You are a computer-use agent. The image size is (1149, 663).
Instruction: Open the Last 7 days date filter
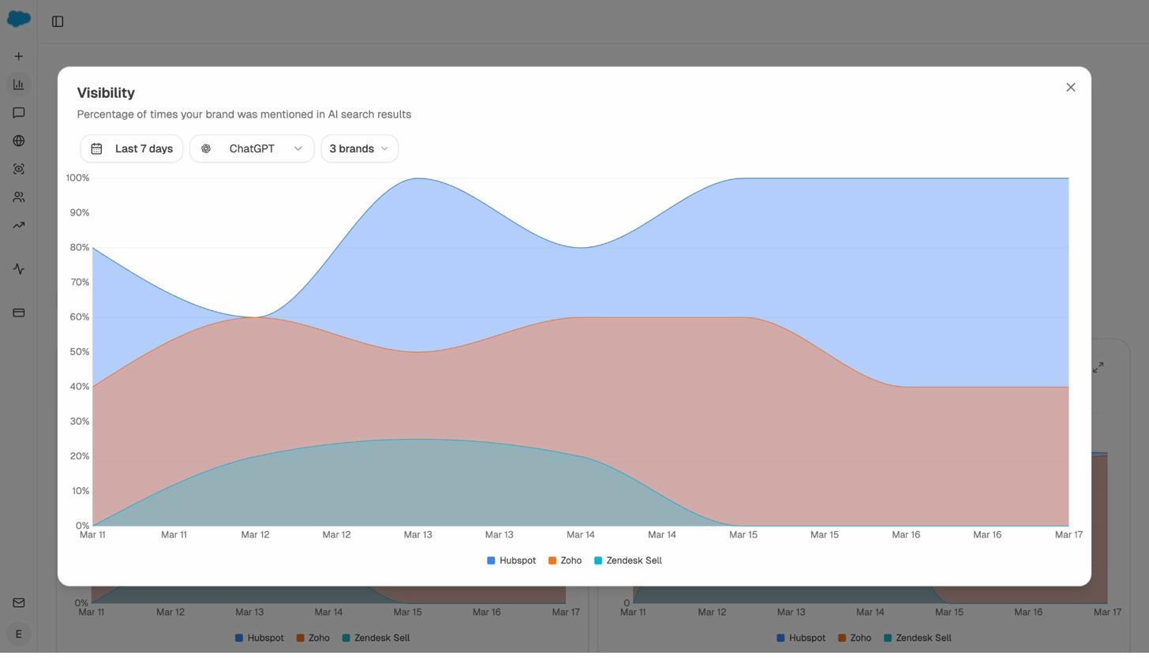pyautogui.click(x=132, y=148)
